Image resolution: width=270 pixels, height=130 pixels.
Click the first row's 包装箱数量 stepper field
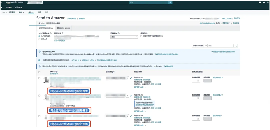click(196, 81)
